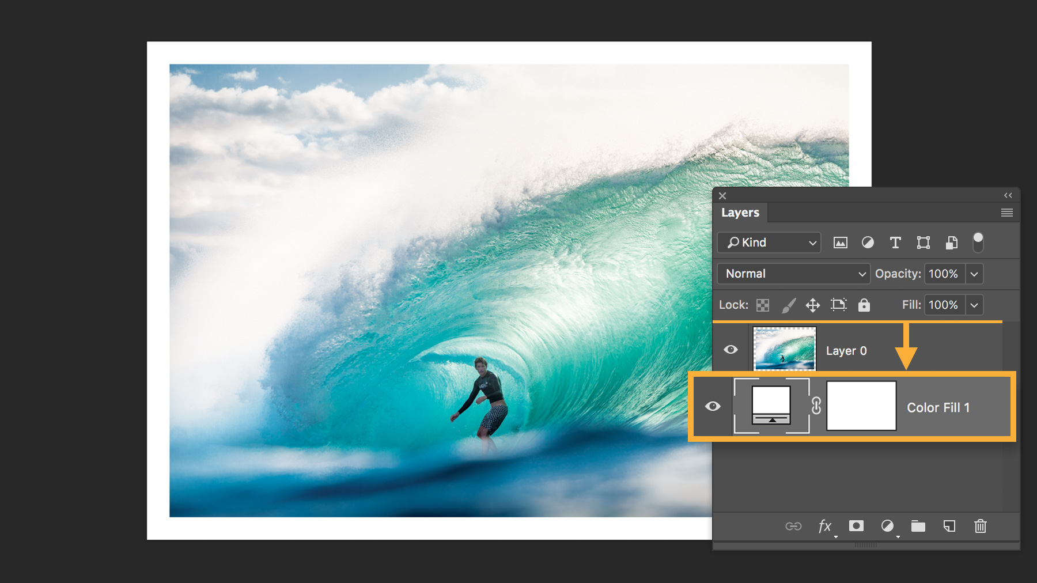Open the blend mode dropdown showing Normal
The image size is (1037, 583).
pyautogui.click(x=793, y=274)
